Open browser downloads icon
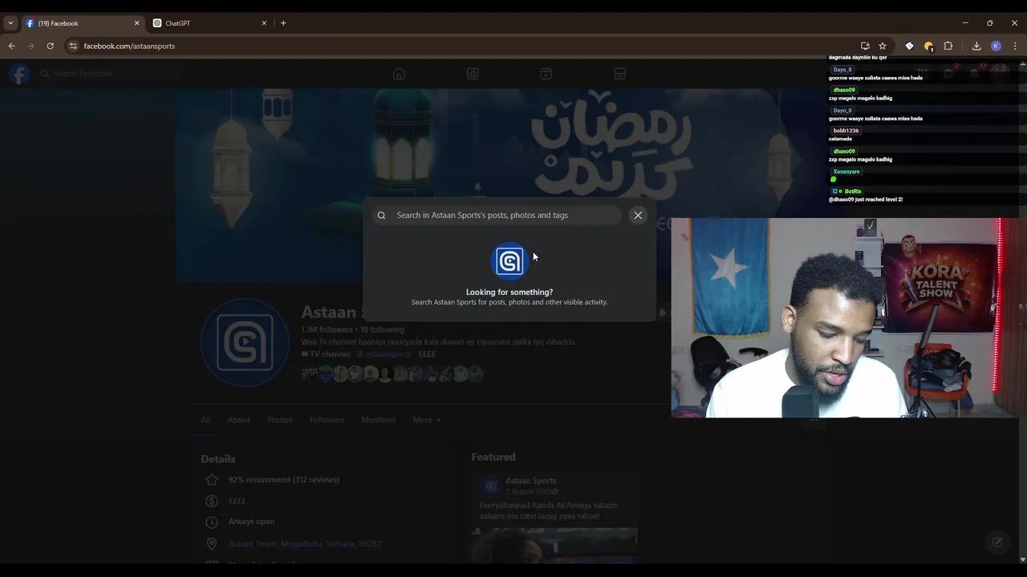 [x=976, y=46]
